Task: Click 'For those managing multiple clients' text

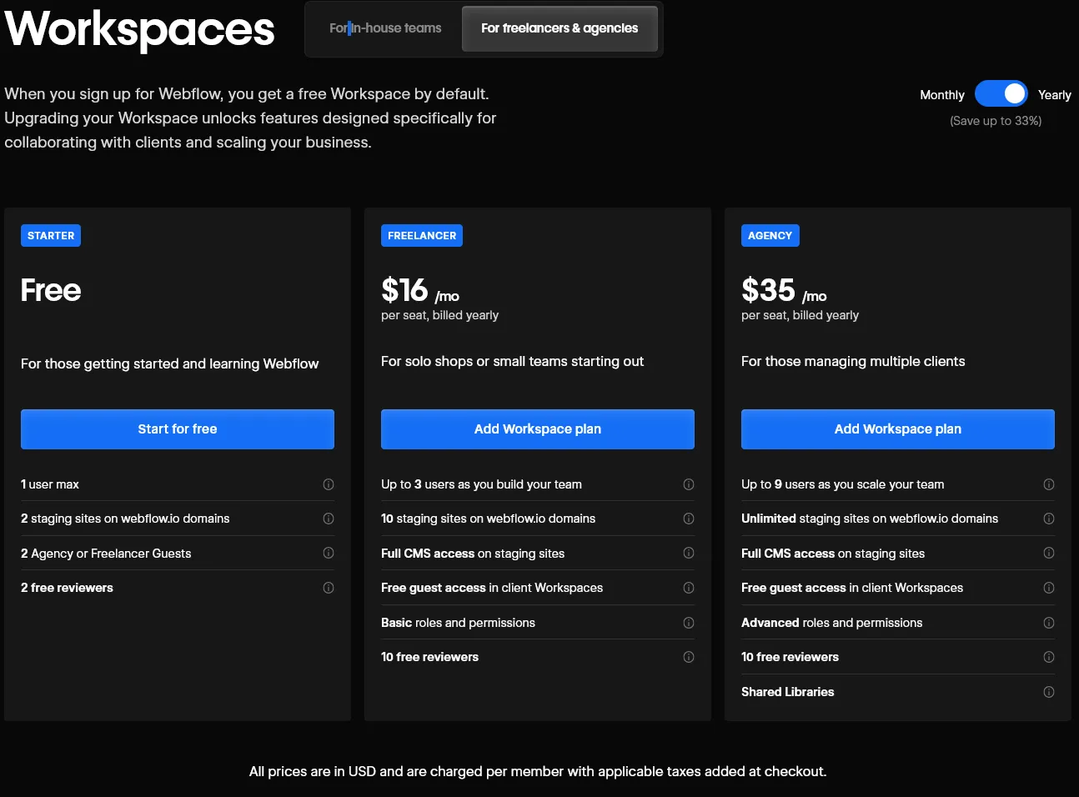Action: pyautogui.click(x=853, y=361)
